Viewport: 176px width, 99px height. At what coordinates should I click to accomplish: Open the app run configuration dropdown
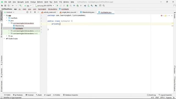[28, 5]
